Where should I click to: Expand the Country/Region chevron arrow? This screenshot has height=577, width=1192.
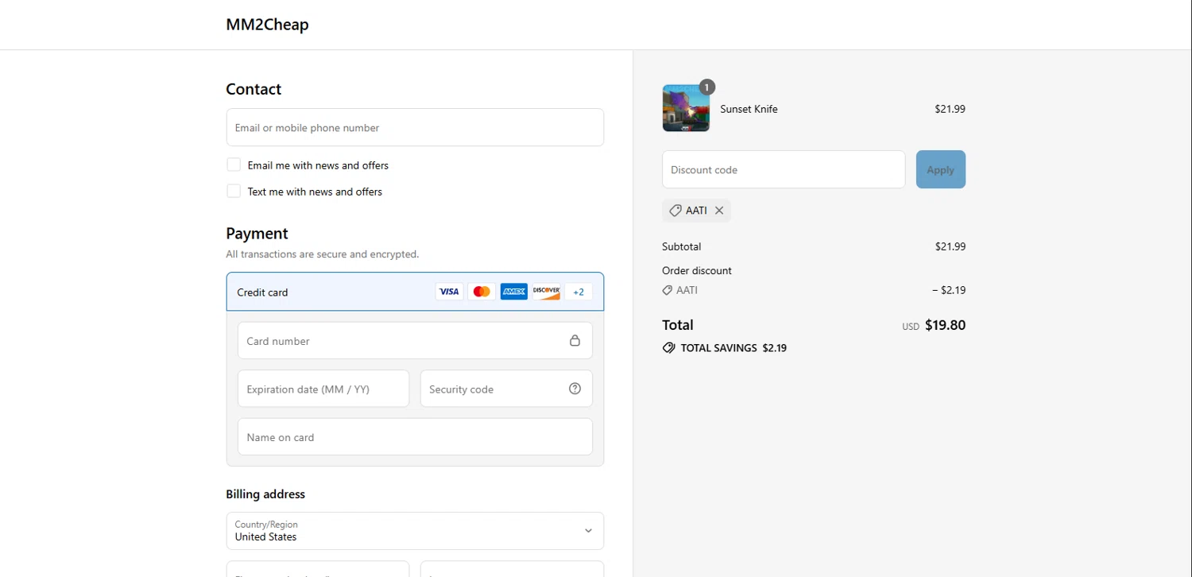(588, 531)
